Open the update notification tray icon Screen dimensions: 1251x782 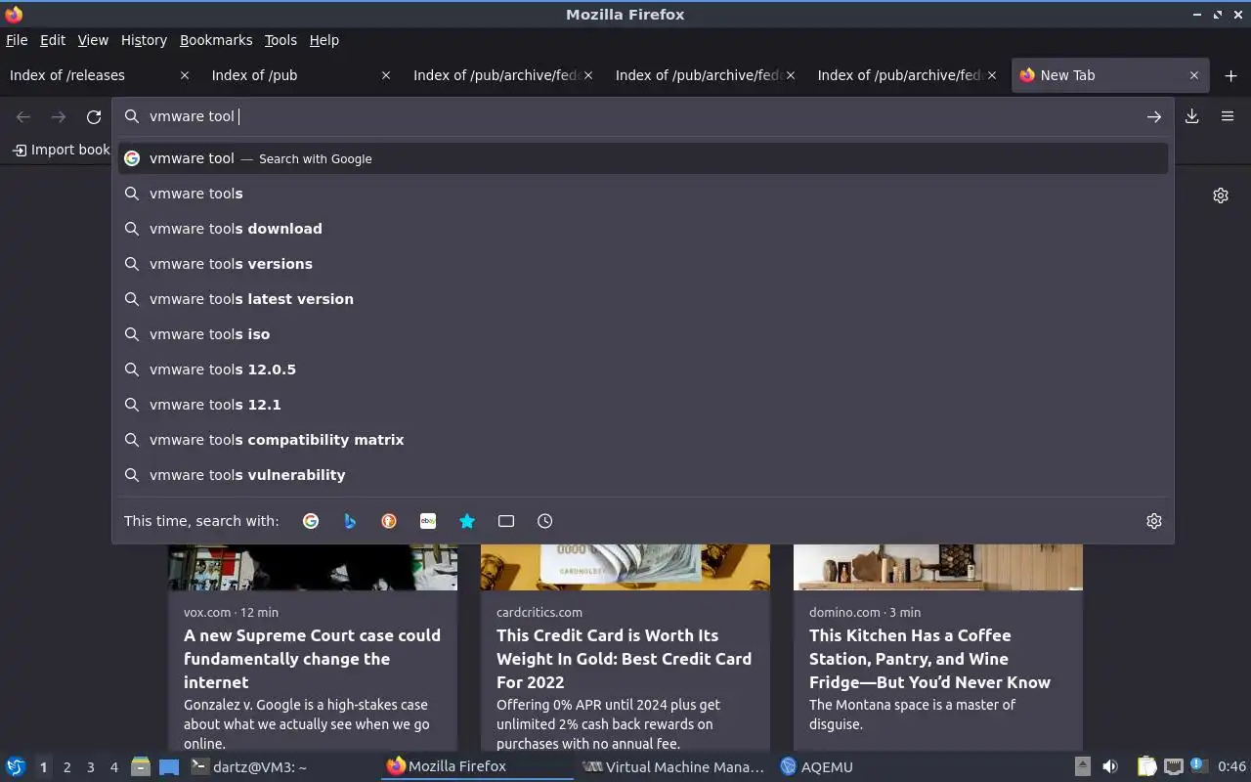(1198, 766)
